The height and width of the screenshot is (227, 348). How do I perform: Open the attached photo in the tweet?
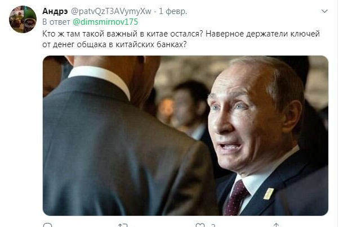pos(185,135)
